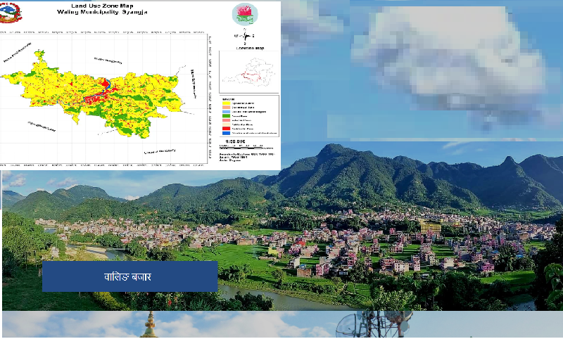Screen dimensions: 563x339
Task: Click the pink Waling municipality logo
Action: (x=245, y=14)
